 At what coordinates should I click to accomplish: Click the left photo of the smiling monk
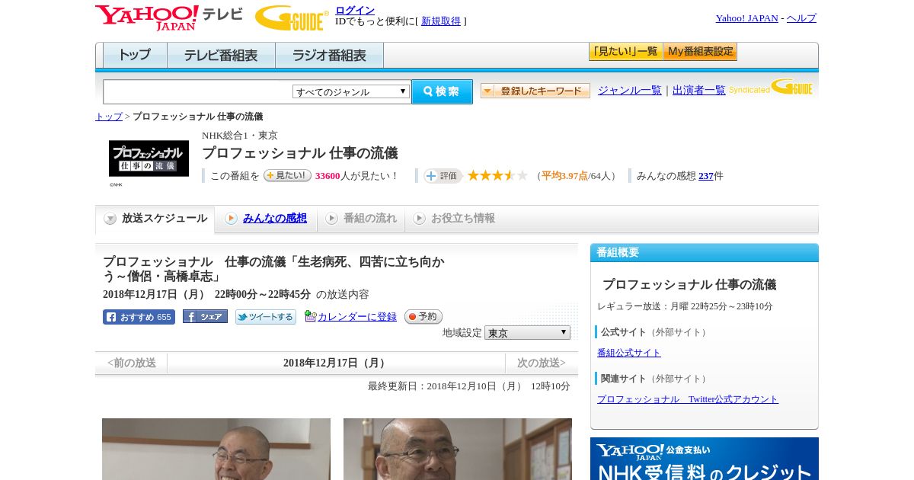[x=216, y=449]
